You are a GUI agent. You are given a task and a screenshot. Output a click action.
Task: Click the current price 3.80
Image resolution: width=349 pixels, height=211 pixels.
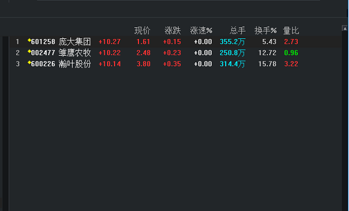coord(143,64)
